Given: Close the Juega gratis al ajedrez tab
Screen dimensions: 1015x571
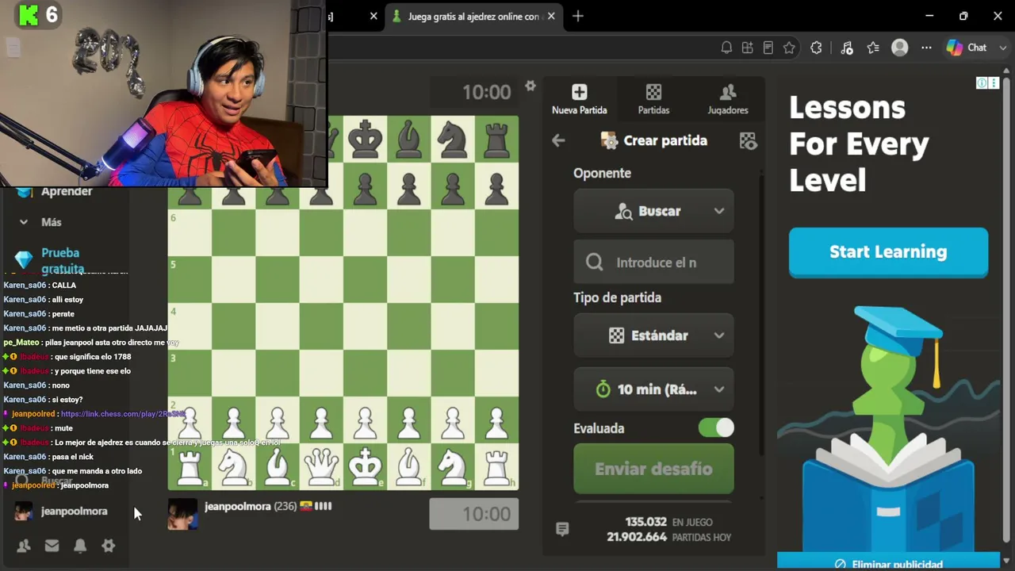Looking at the screenshot, I should [x=551, y=16].
